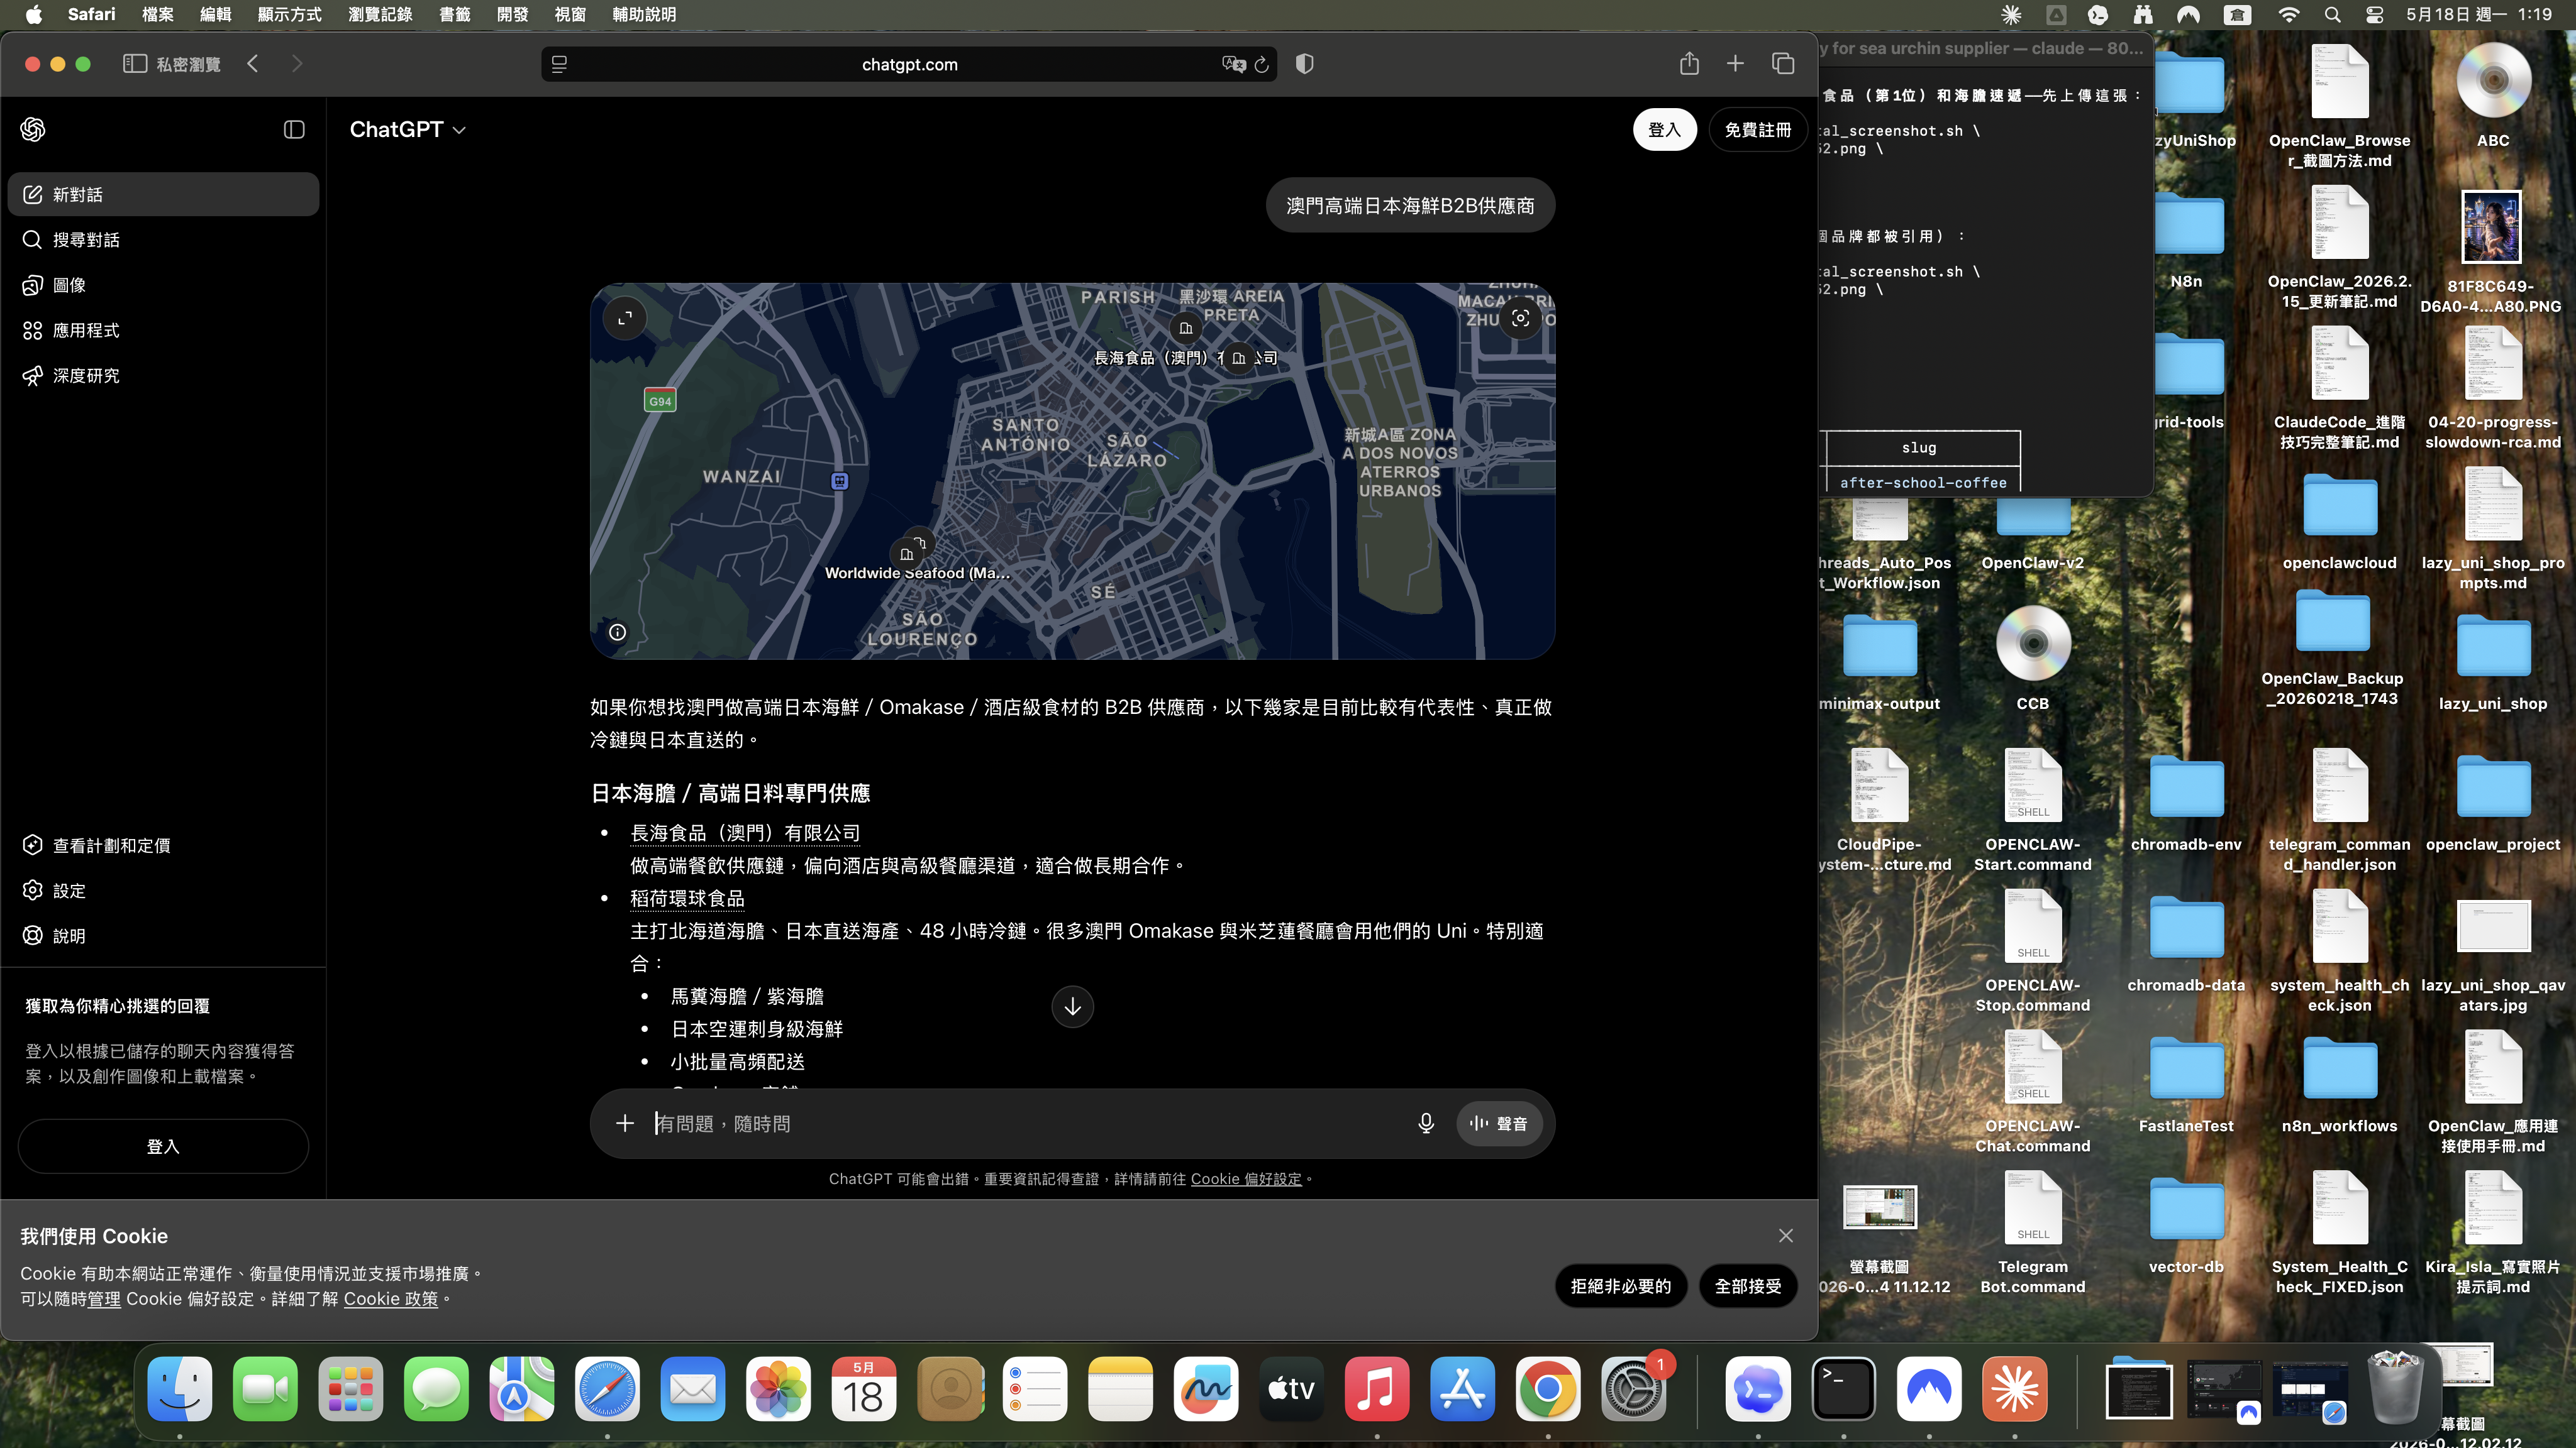Expand the ChatGPT model dropdown
The width and height of the screenshot is (2576, 1448).
tap(407, 130)
